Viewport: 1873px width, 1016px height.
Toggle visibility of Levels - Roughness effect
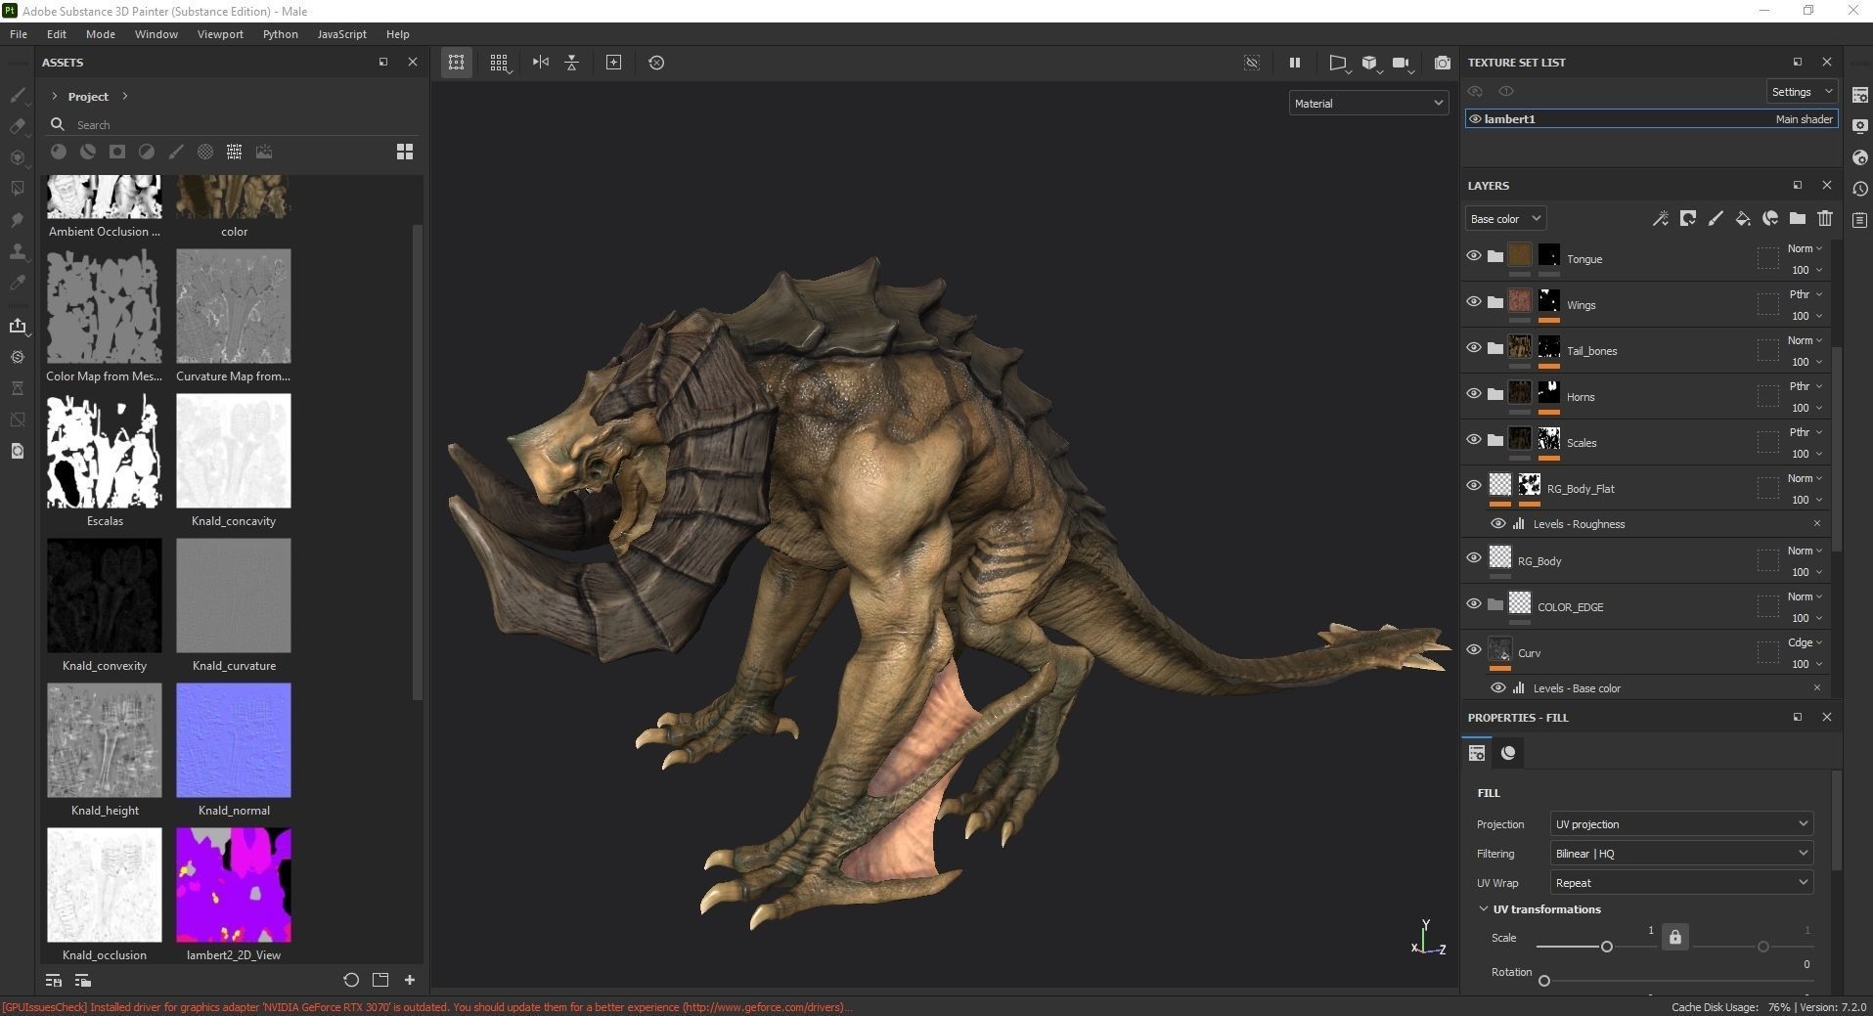1498,524
